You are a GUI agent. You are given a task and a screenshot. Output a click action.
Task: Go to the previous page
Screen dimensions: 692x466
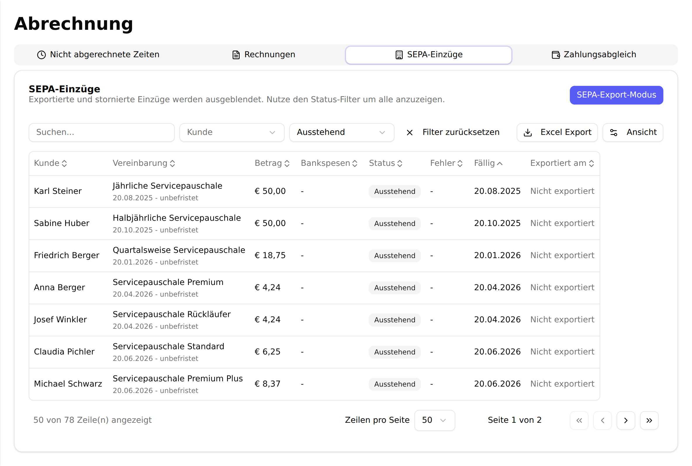602,420
